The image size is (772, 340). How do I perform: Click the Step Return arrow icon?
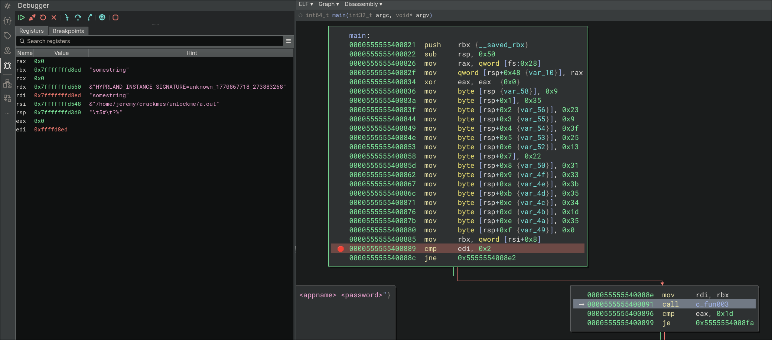pos(89,17)
